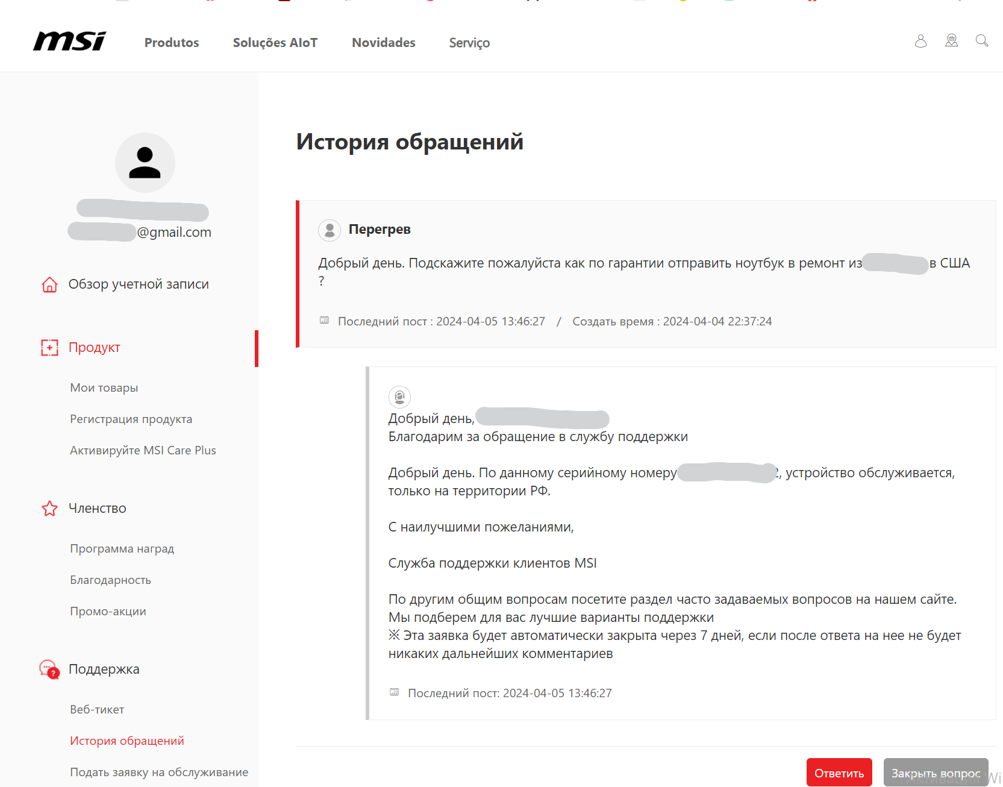Open Подать заявку на обслуживание
This screenshot has width=1003, height=787.
[x=159, y=773]
